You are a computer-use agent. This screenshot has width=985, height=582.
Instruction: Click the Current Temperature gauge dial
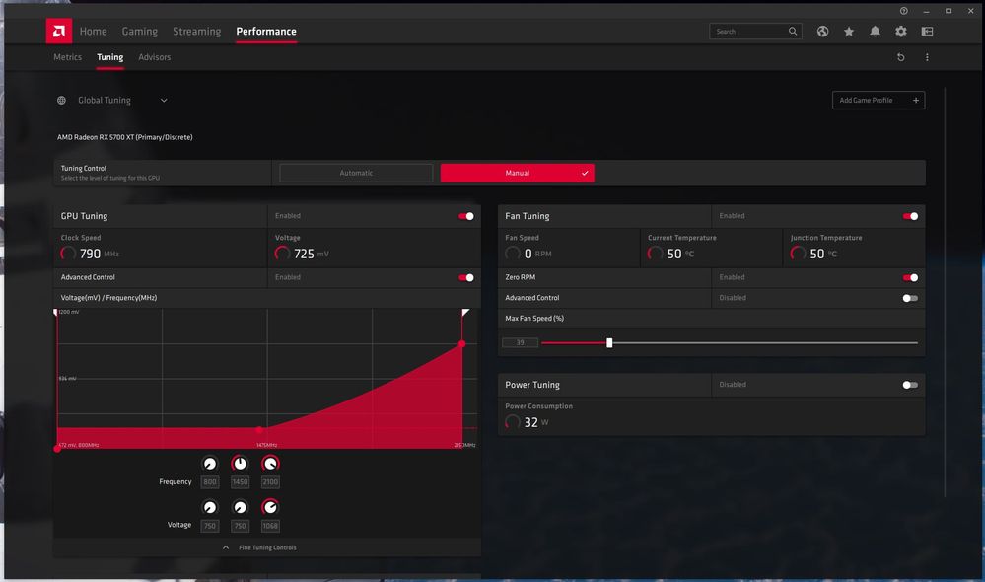pos(656,254)
